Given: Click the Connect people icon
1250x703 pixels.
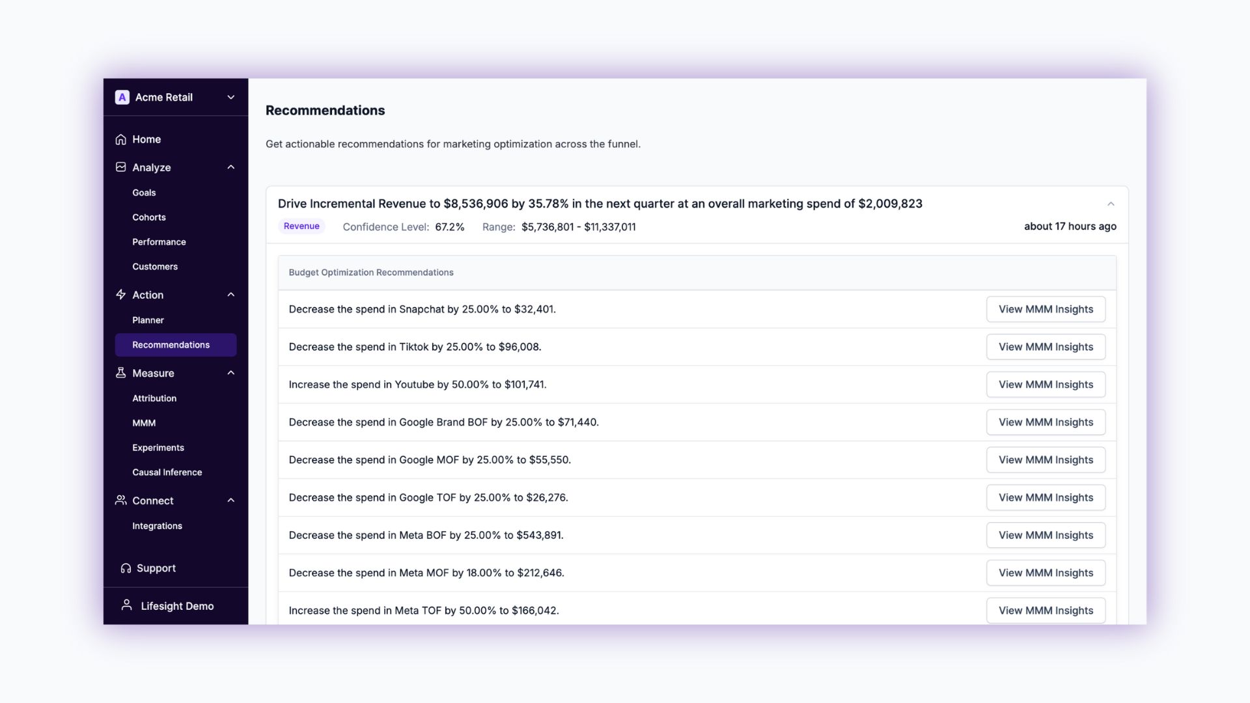Looking at the screenshot, I should [120, 501].
